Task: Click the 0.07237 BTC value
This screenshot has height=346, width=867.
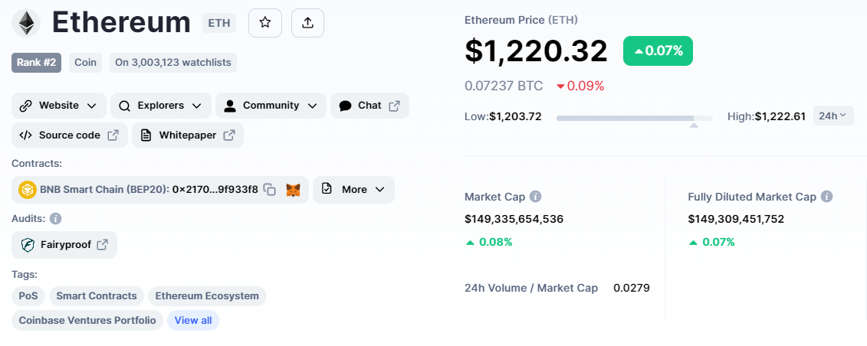Action: pyautogui.click(x=504, y=86)
